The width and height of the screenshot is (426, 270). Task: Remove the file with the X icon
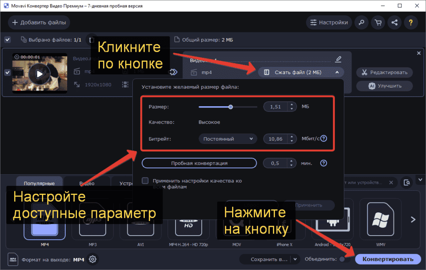coord(419,54)
